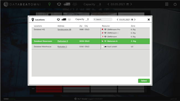The width and height of the screenshot is (180, 101).
Task: Toggle vehicle filter in Locations dialog
Action: click(x=64, y=20)
